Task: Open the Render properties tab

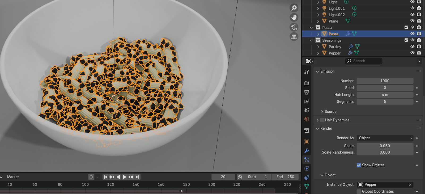Action: coord(307,83)
